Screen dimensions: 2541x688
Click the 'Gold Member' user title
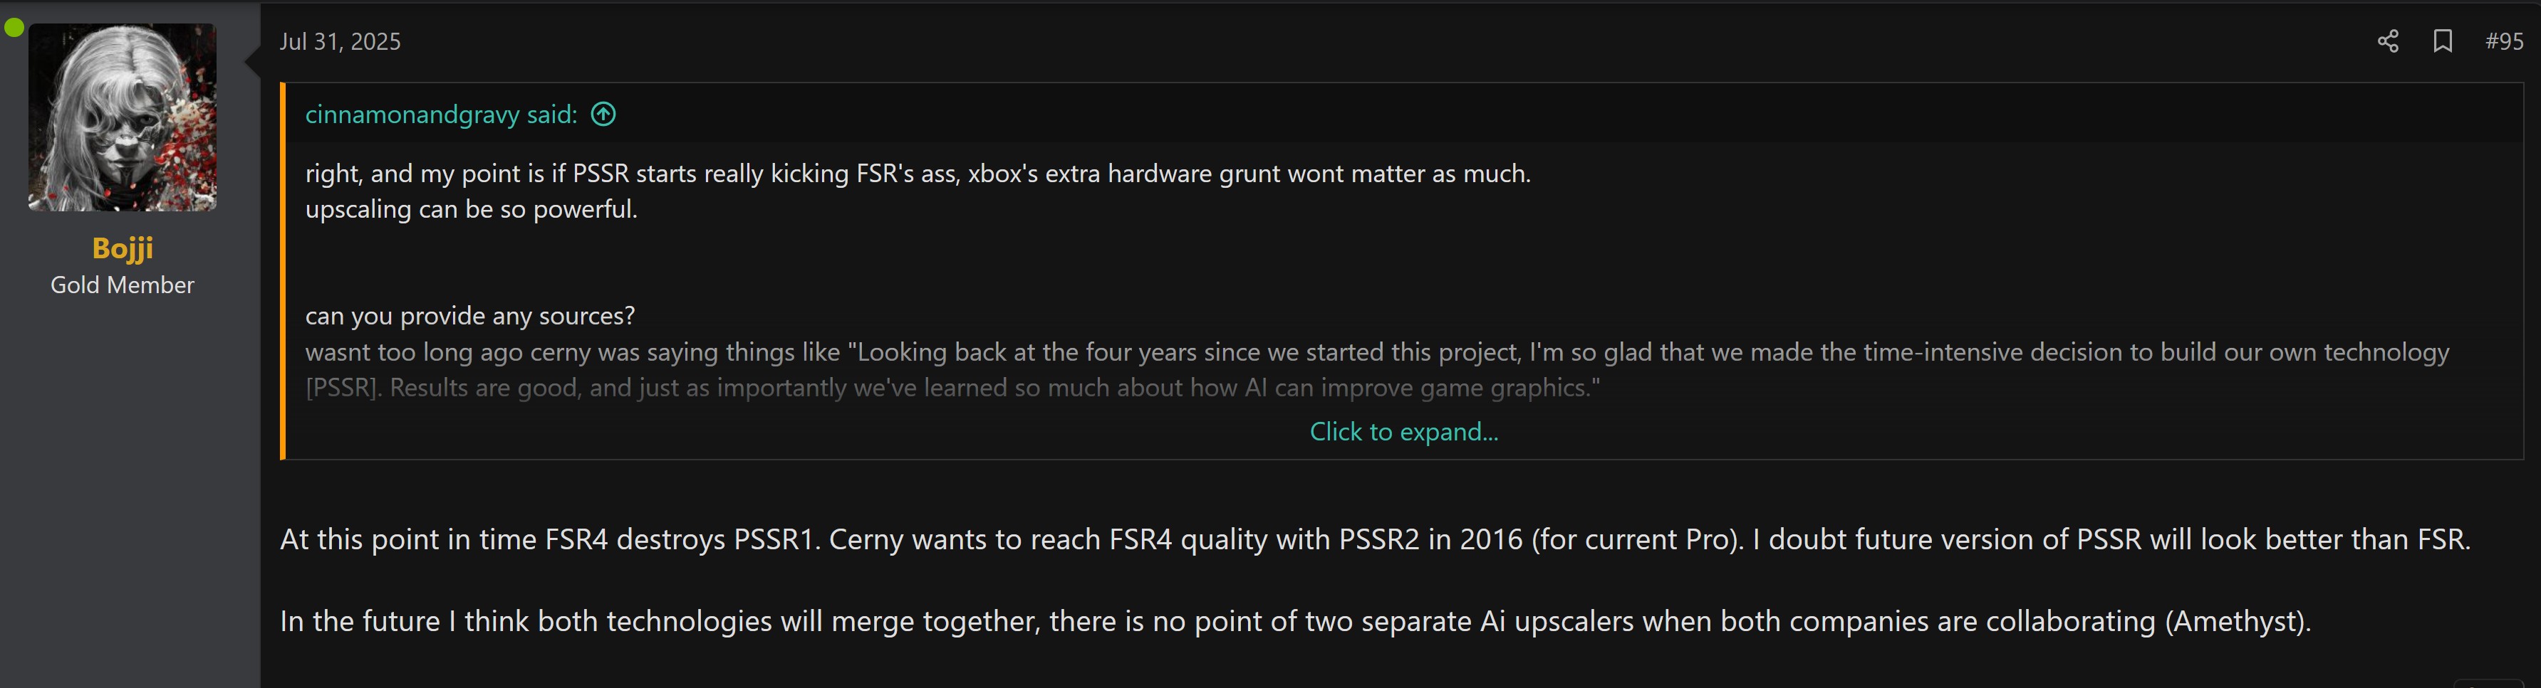point(123,285)
